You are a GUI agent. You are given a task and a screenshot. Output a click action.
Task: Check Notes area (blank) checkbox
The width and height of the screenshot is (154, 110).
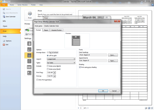coord(48,66)
